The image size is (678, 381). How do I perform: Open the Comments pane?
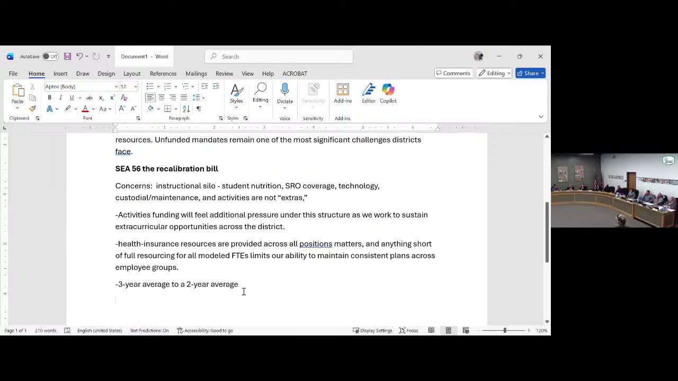453,74
